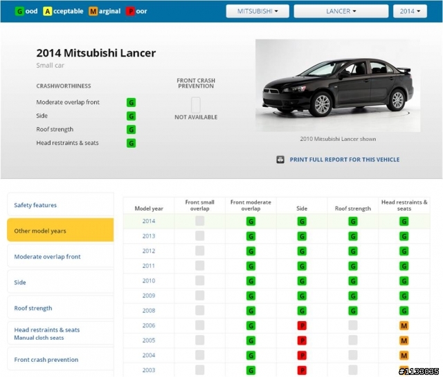The height and width of the screenshot is (377, 443).
Task: Click the green G legend icon
Action: (x=19, y=11)
